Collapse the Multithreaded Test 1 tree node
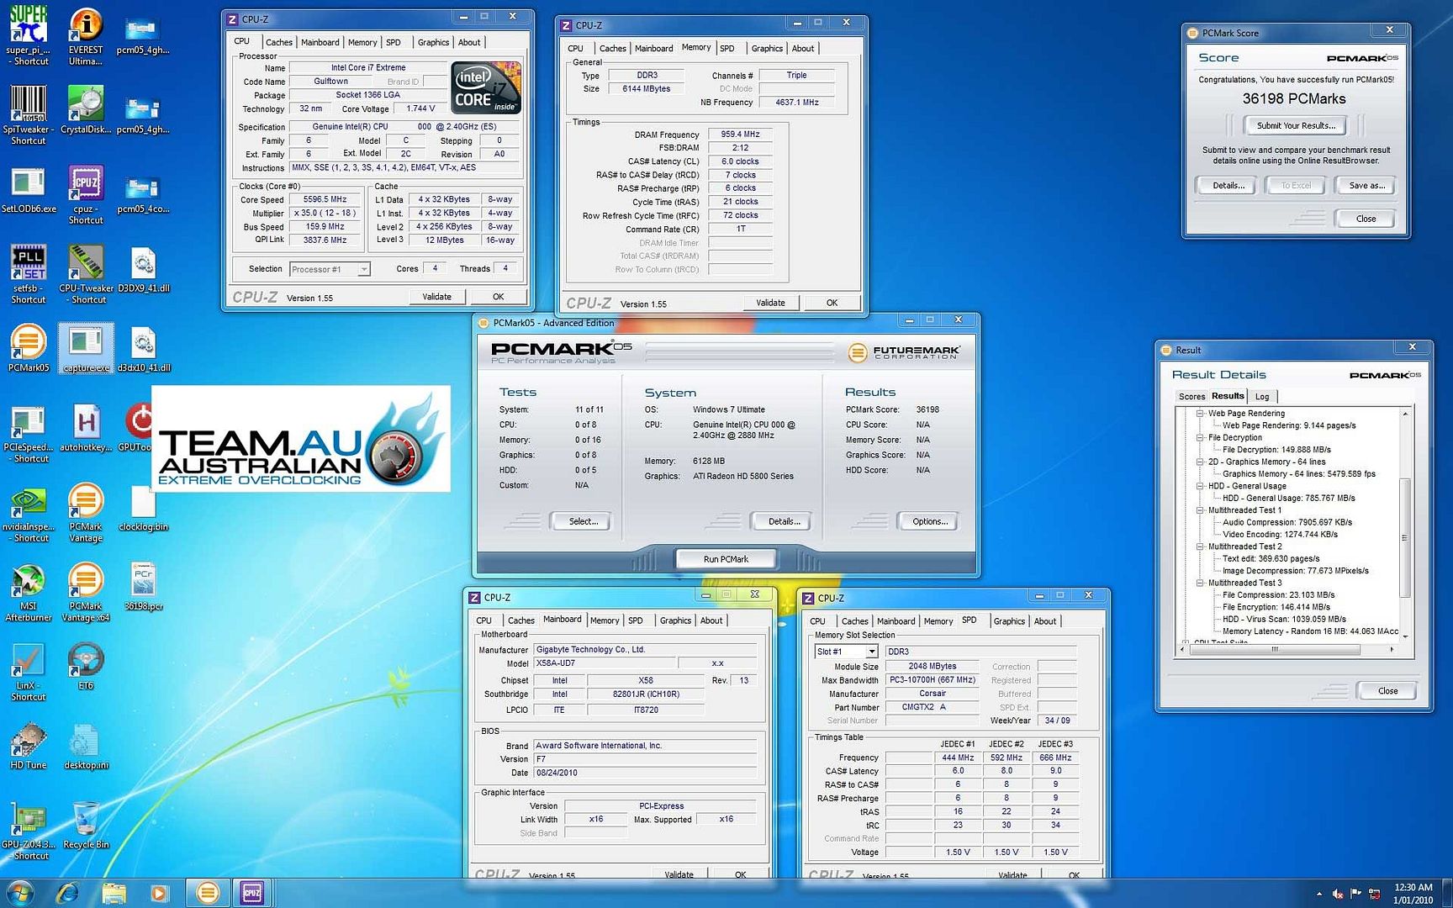This screenshot has height=908, width=1453. (1200, 510)
